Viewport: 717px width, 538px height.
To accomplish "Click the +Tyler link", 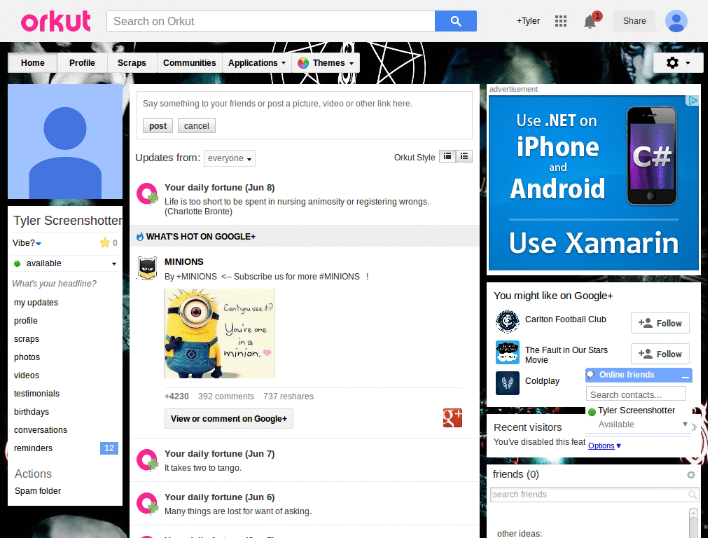I will point(528,21).
